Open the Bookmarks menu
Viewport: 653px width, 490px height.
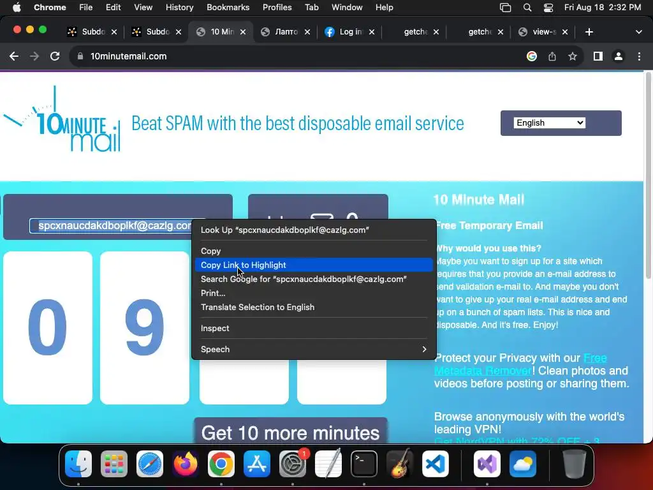228,8
